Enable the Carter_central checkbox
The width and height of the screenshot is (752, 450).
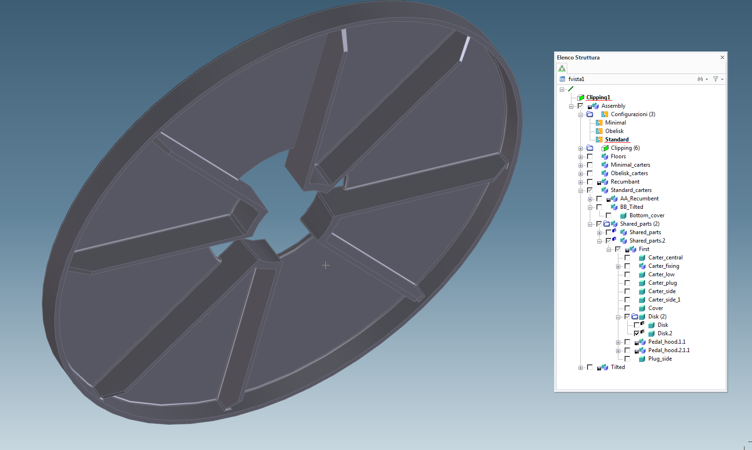coord(627,258)
